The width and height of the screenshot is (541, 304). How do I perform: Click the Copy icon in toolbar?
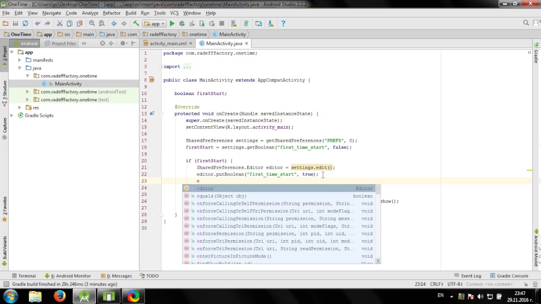point(69,24)
